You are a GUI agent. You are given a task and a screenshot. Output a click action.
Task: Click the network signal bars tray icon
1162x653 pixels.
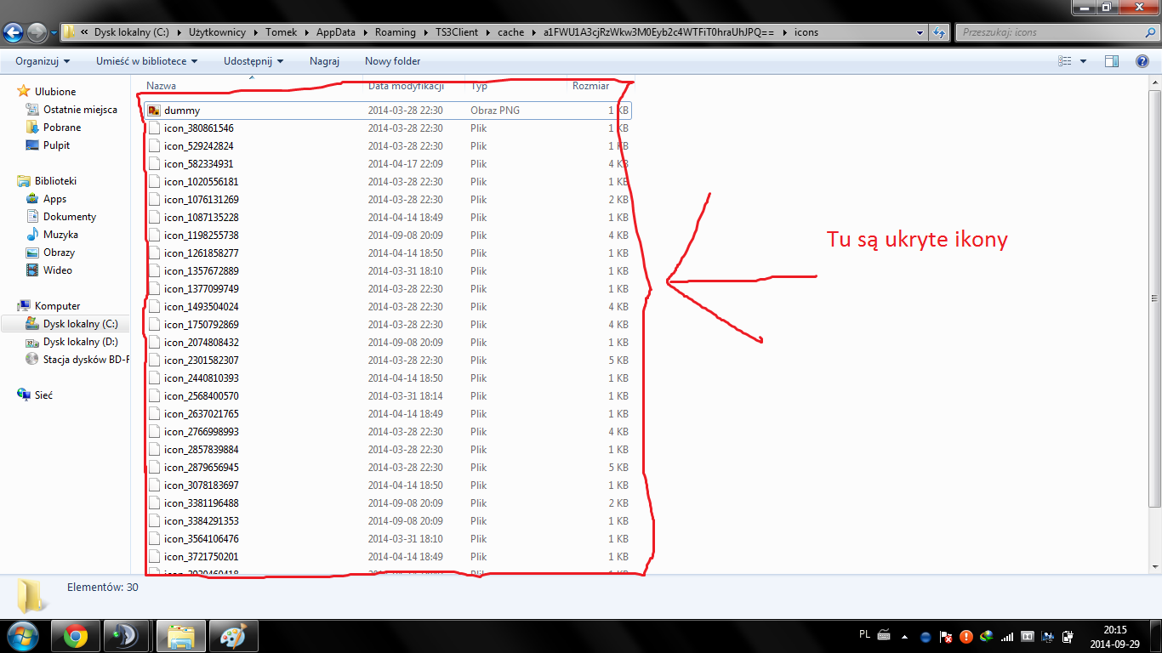[x=1008, y=636]
